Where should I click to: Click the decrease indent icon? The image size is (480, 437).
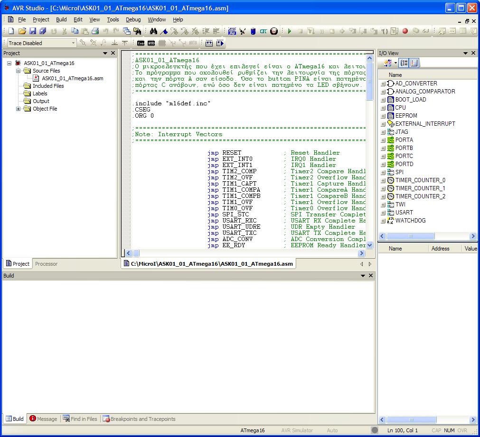pos(216,31)
